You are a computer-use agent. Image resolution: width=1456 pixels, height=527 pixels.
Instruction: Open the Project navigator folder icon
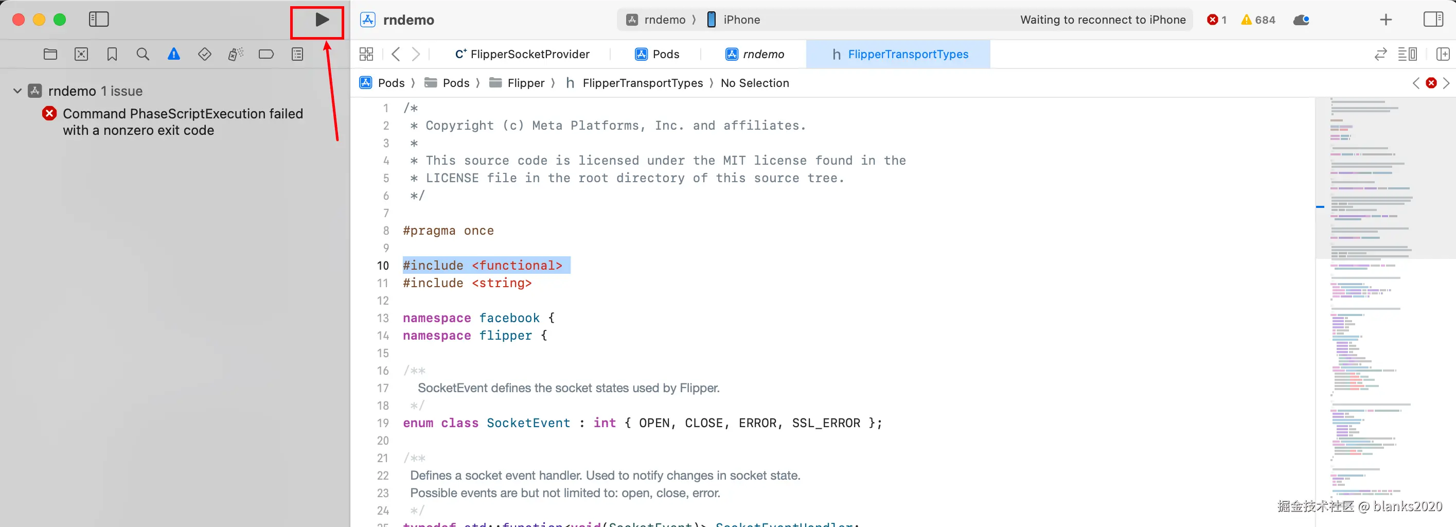[50, 54]
